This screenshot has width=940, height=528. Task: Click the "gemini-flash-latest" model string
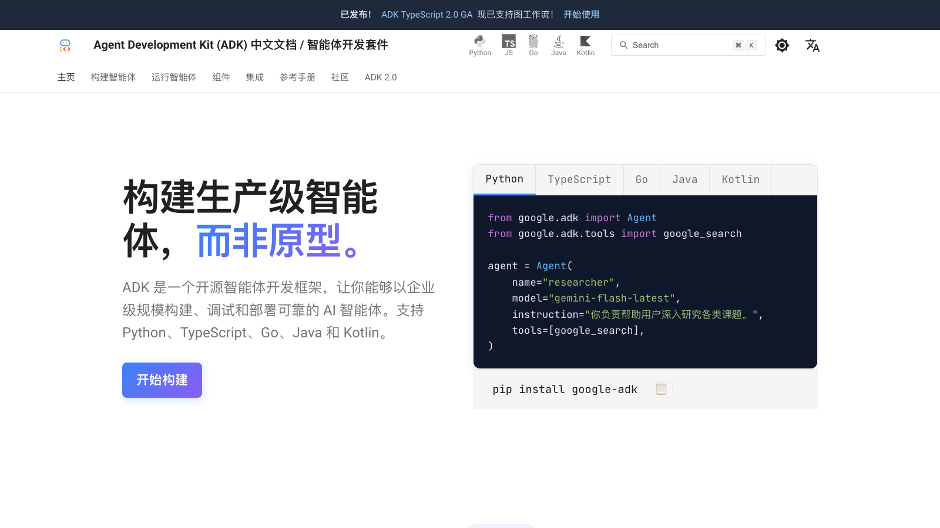tap(612, 298)
